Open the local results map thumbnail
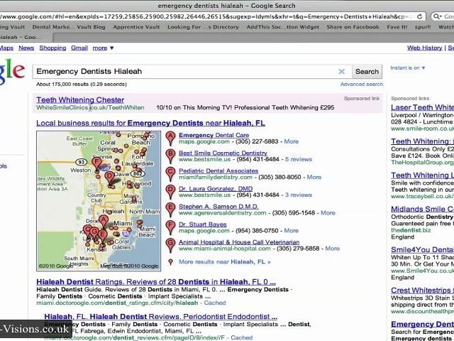454x341 pixels. (x=99, y=200)
